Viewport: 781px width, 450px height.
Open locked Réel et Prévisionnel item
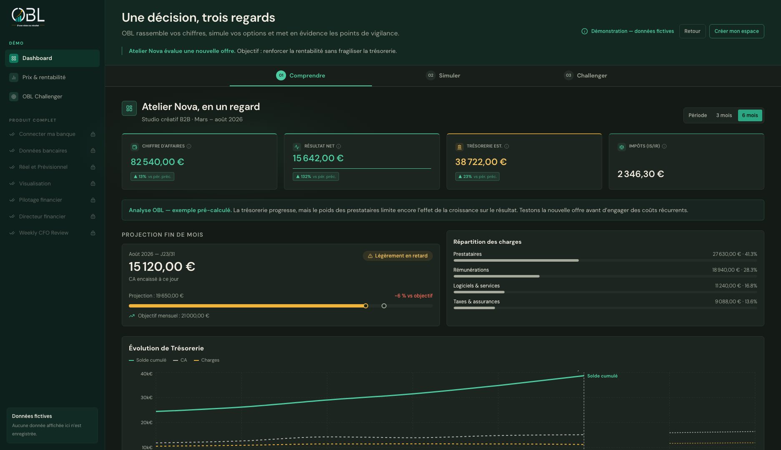(x=52, y=167)
